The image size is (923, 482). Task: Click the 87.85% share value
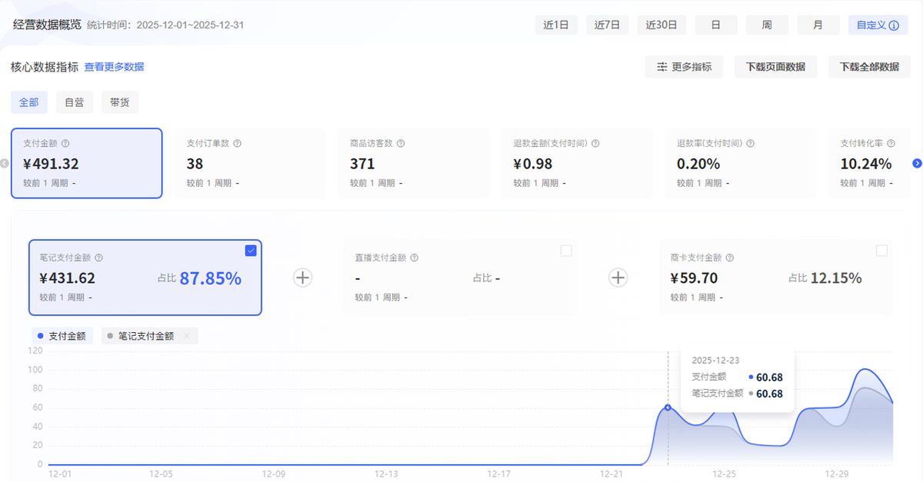point(210,278)
